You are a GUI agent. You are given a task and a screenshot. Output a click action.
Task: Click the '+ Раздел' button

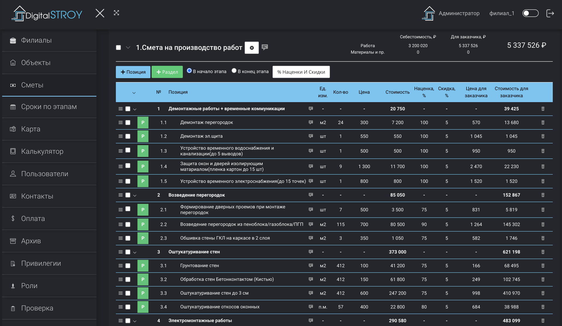coord(167,72)
